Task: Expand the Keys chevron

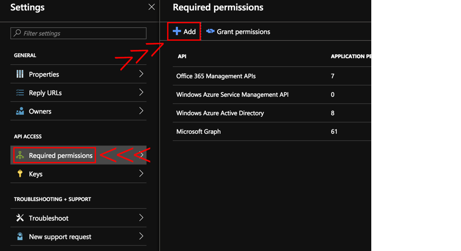Action: click(141, 173)
